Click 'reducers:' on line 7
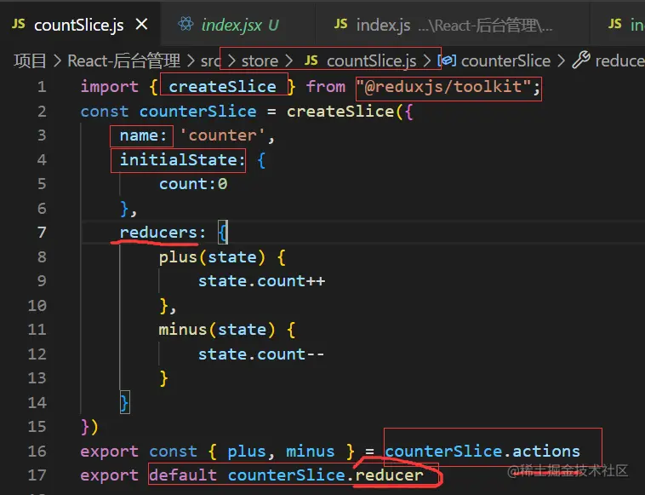The image size is (645, 495). click(x=163, y=233)
